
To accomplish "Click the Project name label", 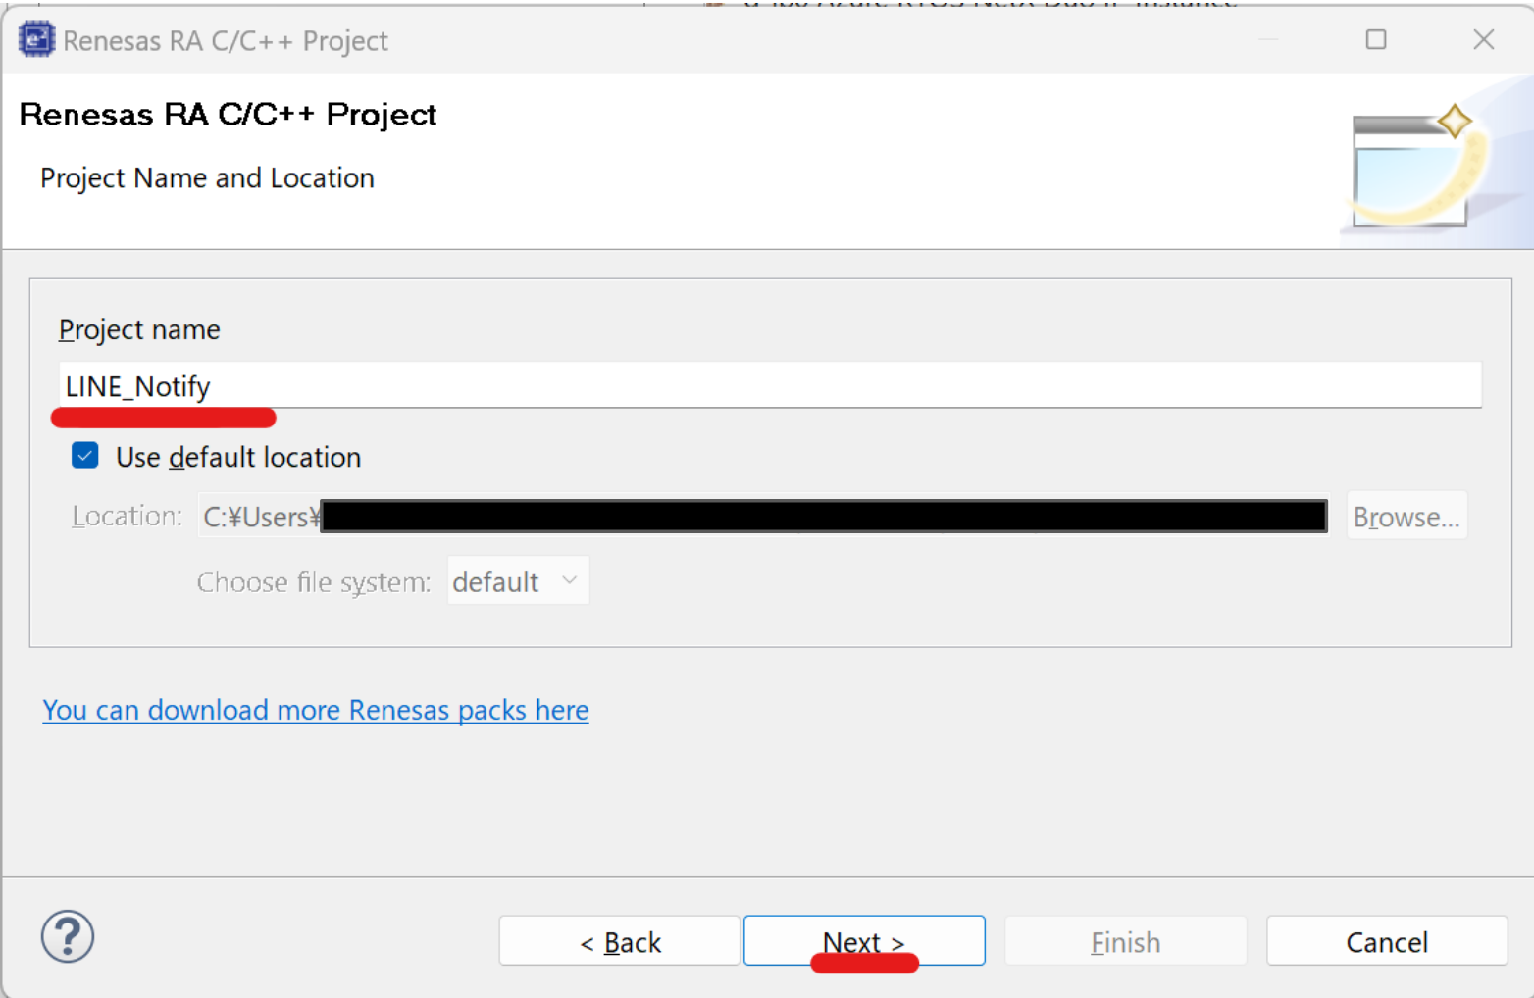I will pos(139,329).
